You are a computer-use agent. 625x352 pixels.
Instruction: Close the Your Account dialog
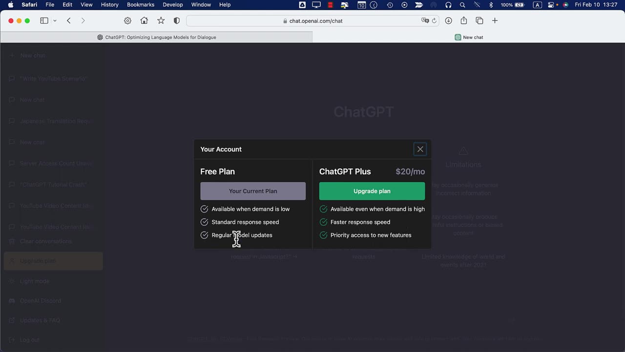(x=420, y=149)
